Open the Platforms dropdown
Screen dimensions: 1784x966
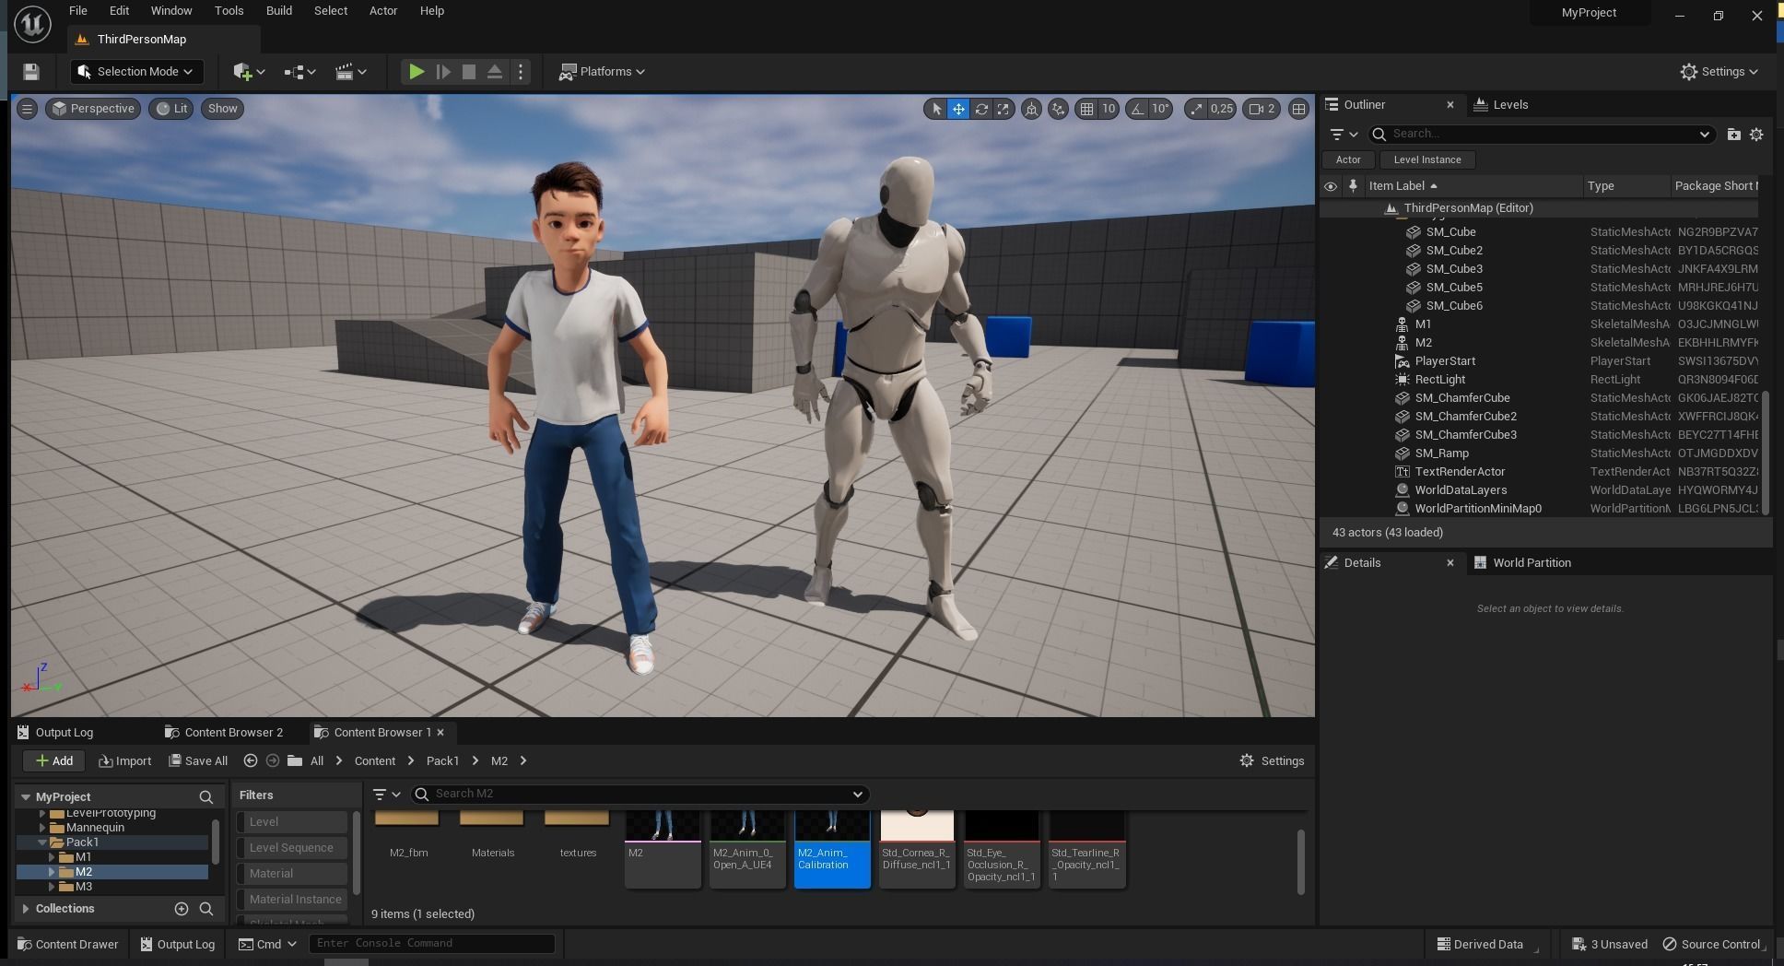[602, 72]
